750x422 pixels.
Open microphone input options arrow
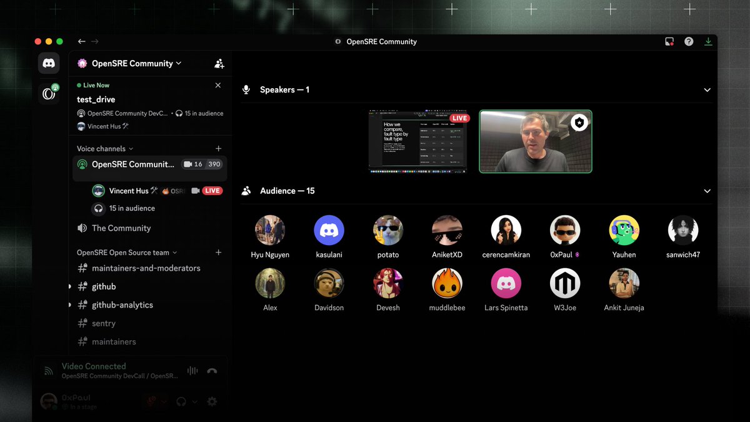pyautogui.click(x=164, y=401)
